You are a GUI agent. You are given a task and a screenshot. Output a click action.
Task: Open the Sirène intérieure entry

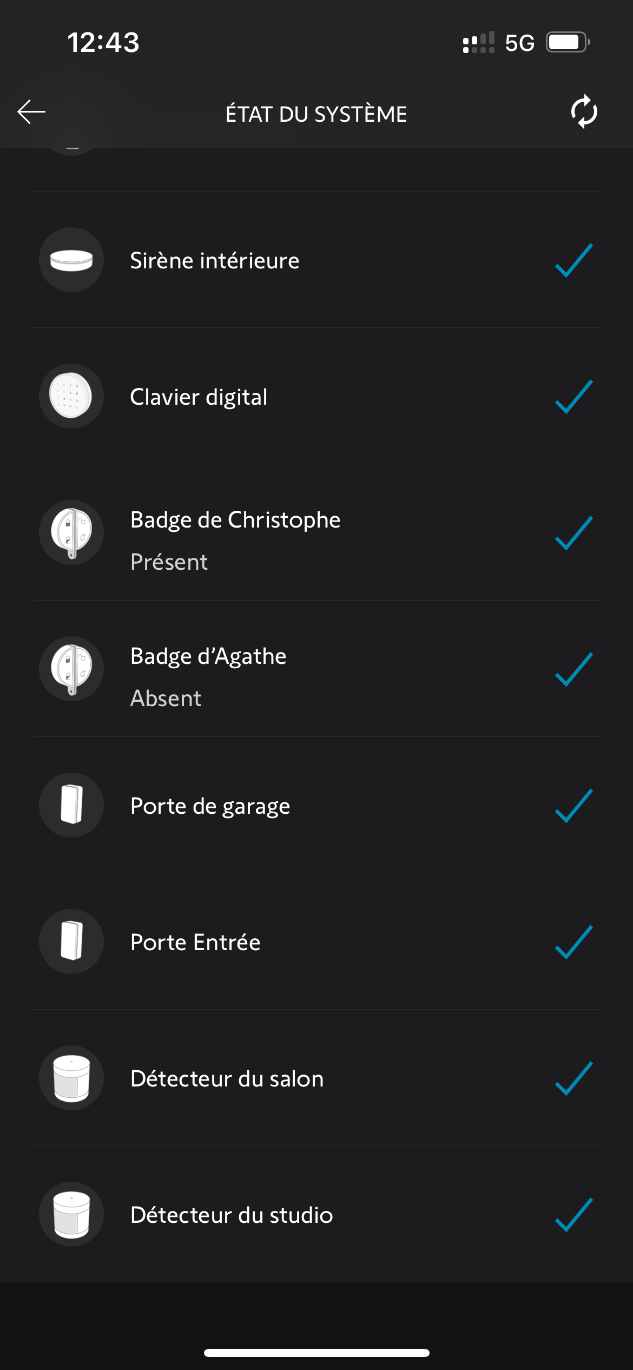215,261
